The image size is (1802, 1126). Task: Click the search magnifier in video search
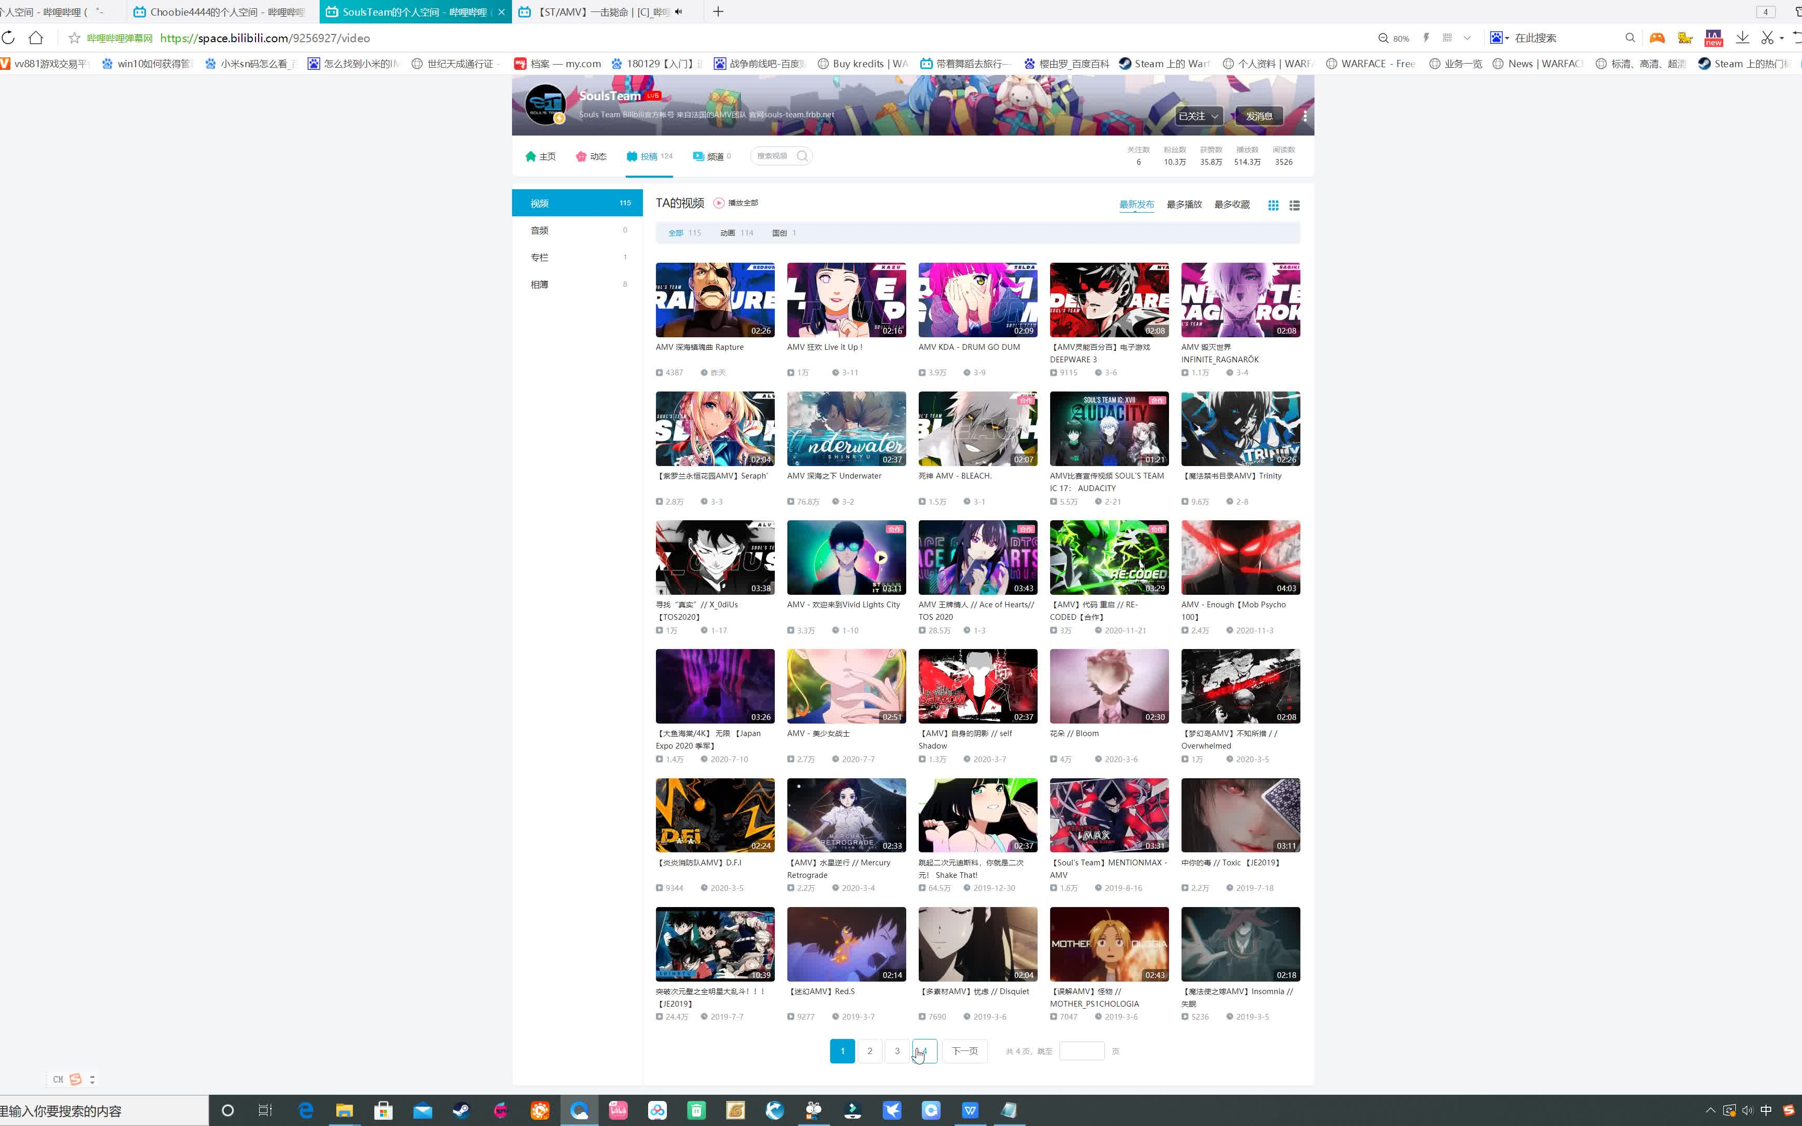pos(802,156)
